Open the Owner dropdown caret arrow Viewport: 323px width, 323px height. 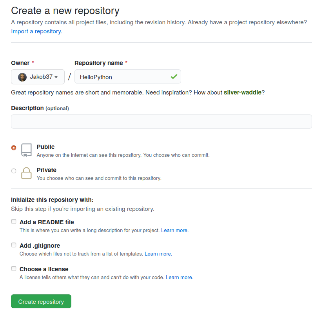pyautogui.click(x=56, y=77)
